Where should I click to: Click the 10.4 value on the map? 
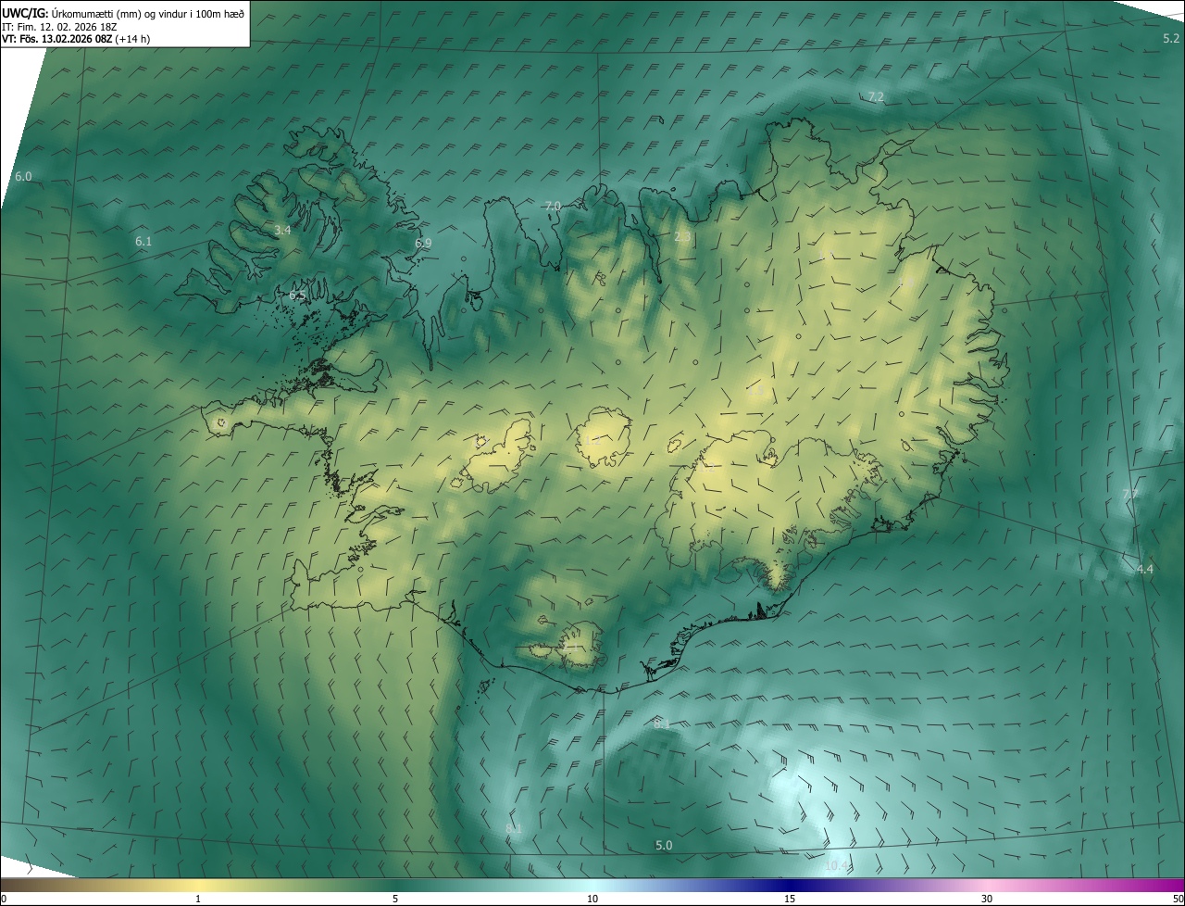click(837, 865)
